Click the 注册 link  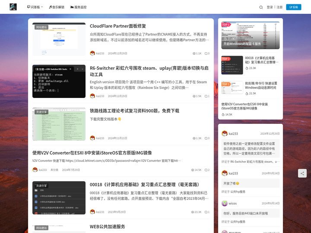pyautogui.click(x=279, y=7)
